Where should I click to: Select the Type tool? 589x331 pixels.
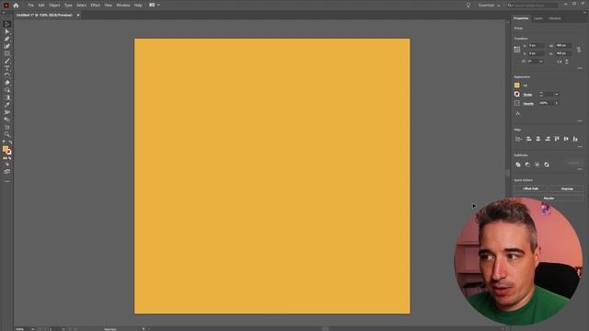[x=6, y=68]
